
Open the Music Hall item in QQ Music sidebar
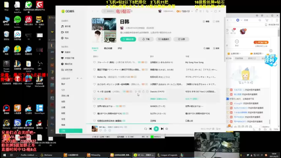point(66,26)
